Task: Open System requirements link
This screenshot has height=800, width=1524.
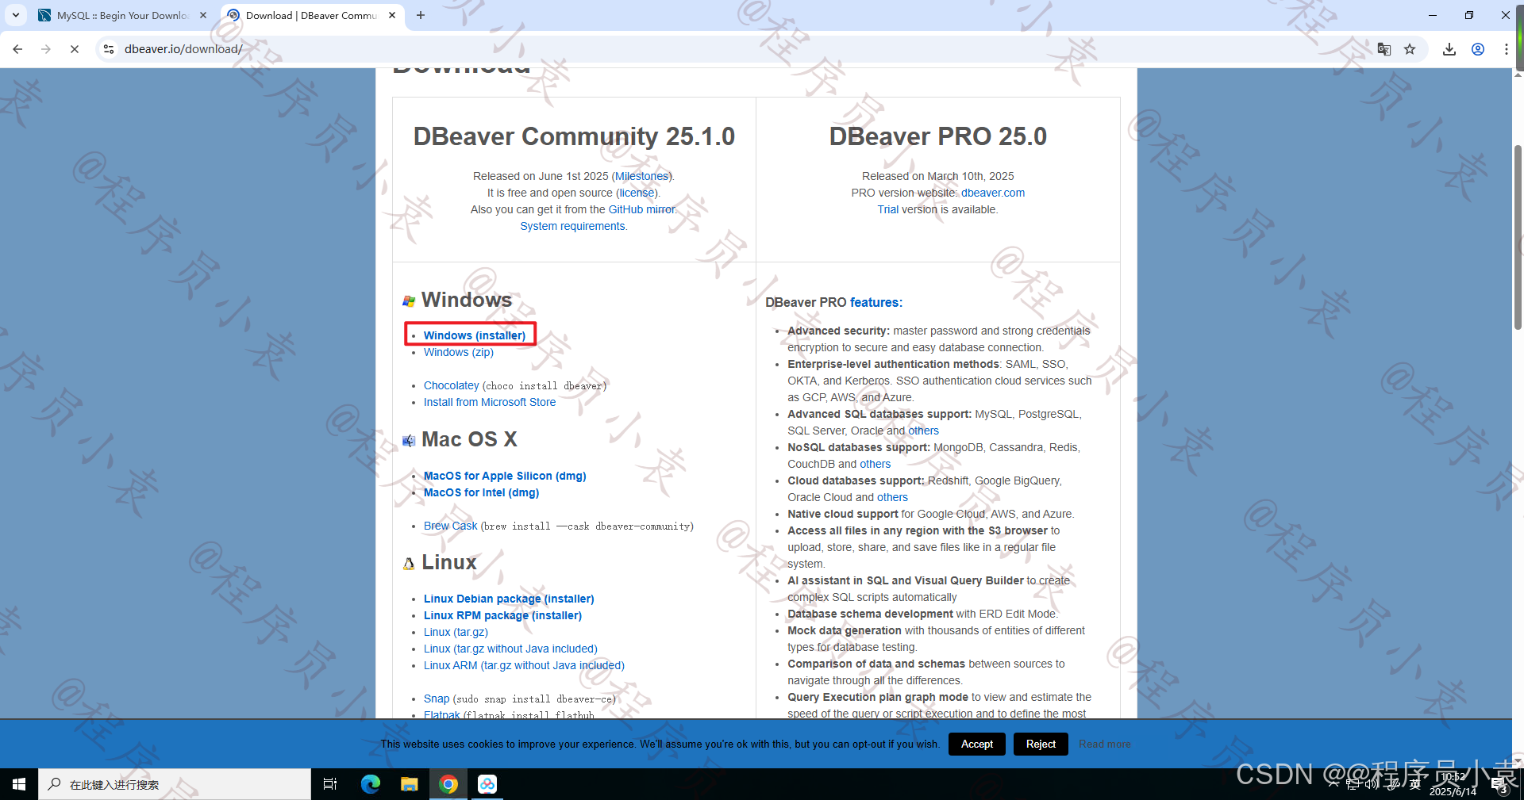Action: 572,226
